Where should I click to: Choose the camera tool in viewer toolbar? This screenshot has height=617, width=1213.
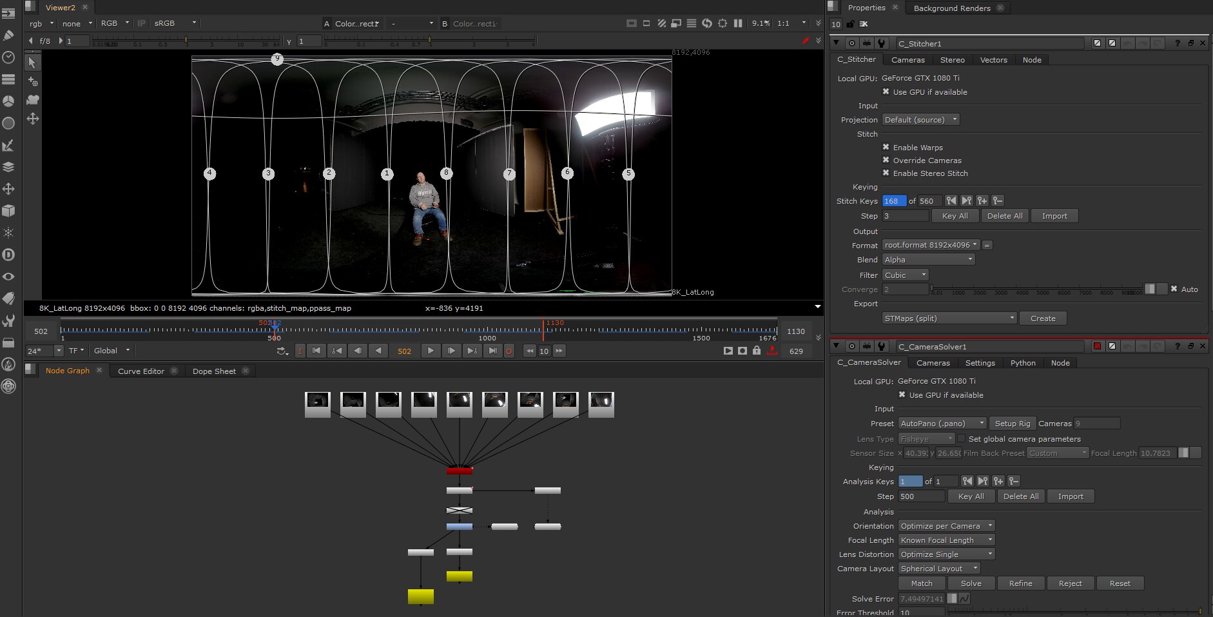[x=32, y=100]
